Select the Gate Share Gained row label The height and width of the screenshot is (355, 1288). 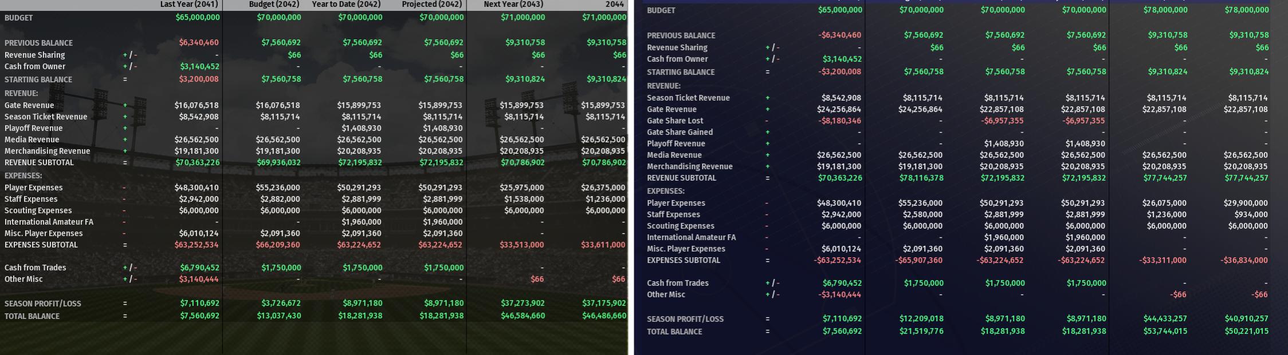pos(680,132)
